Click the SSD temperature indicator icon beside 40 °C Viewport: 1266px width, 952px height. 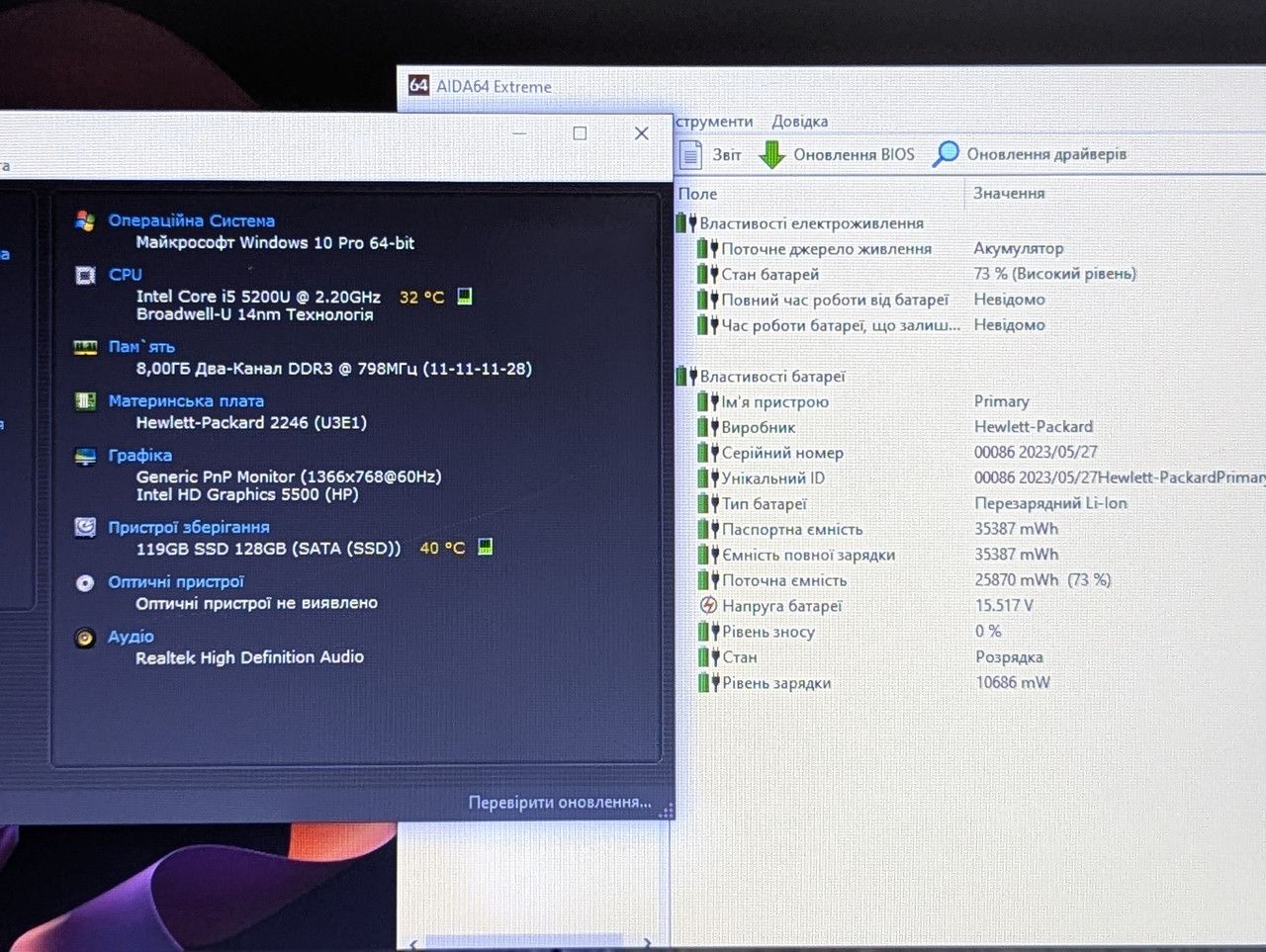click(485, 547)
